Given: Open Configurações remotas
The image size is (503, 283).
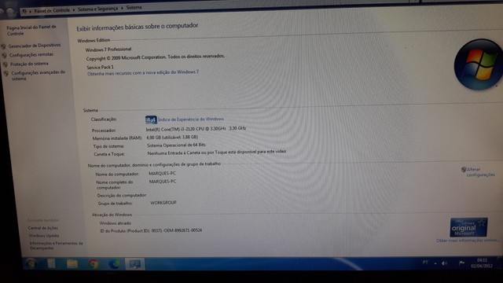Looking at the screenshot, I should click(31, 55).
